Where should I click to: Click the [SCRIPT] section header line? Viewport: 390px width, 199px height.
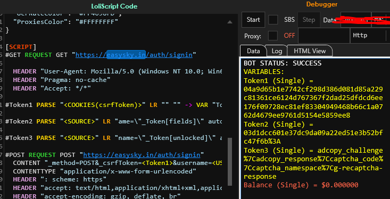click(21, 47)
